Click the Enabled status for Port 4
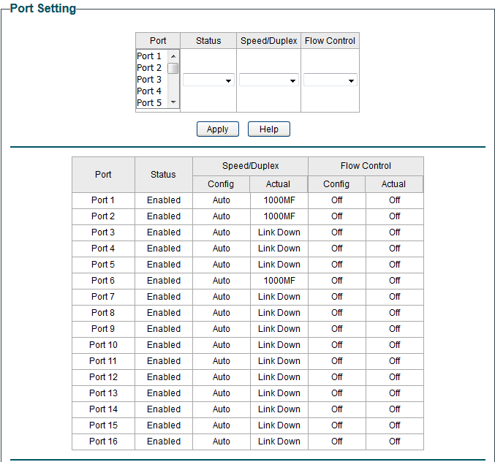 (x=164, y=249)
